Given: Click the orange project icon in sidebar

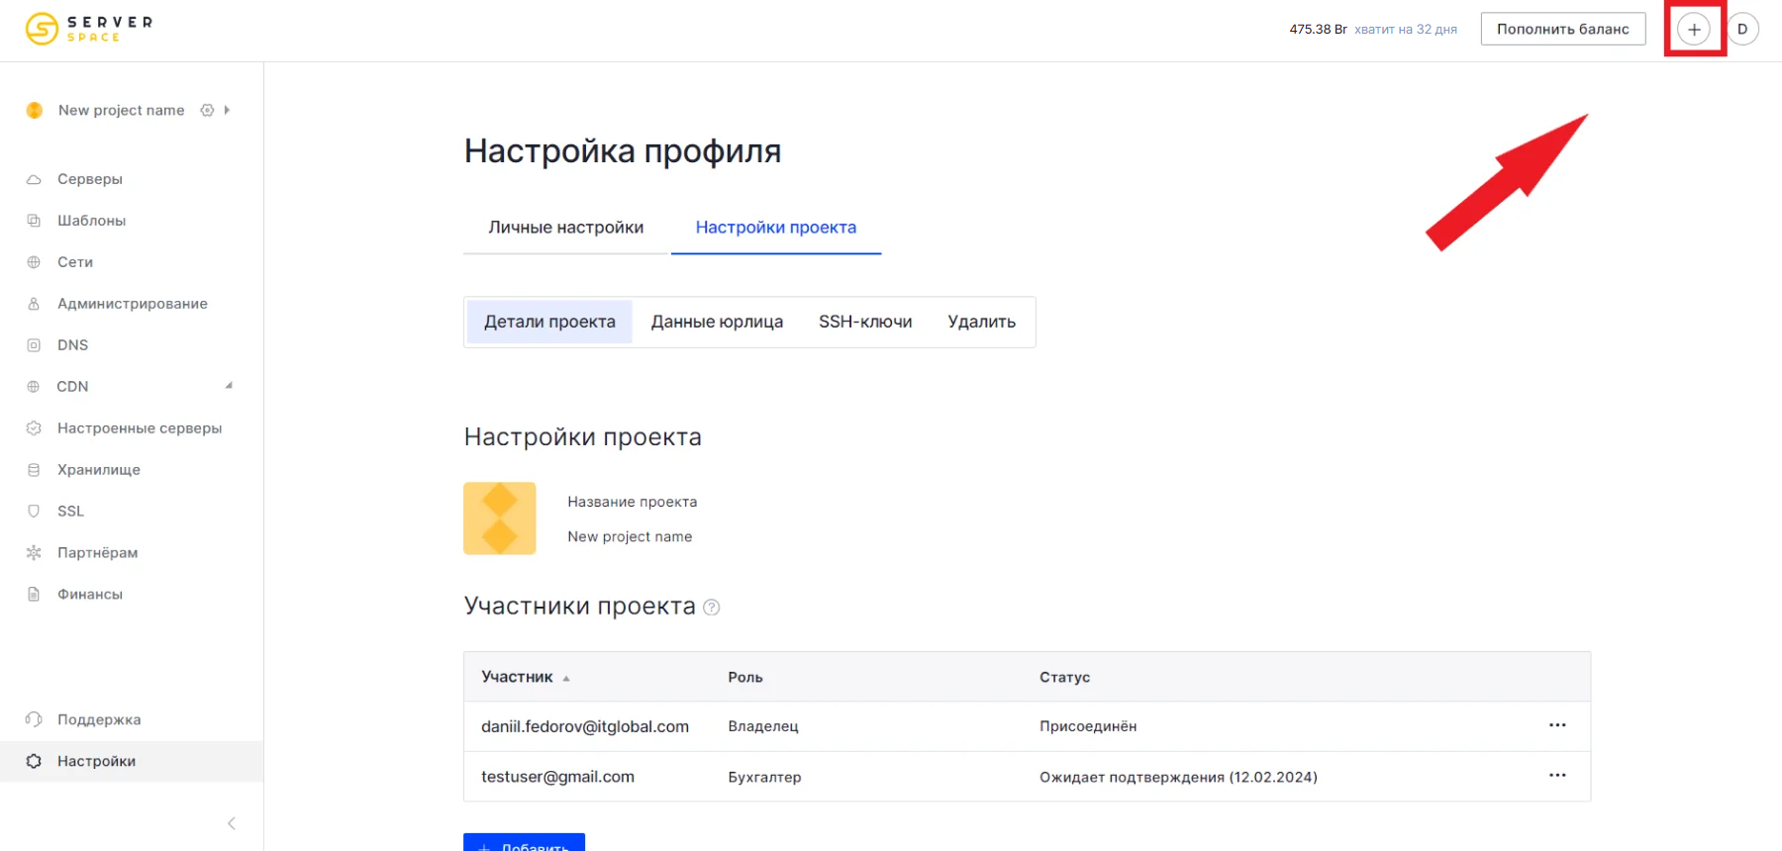Looking at the screenshot, I should pos(35,110).
